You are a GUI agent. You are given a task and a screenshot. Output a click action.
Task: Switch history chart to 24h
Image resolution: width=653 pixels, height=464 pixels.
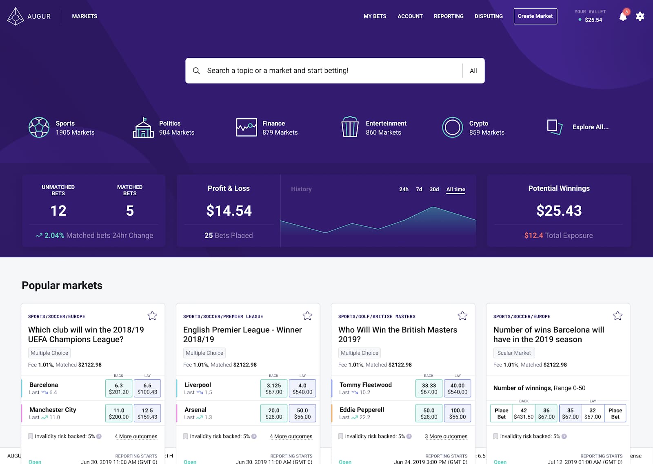pos(404,189)
